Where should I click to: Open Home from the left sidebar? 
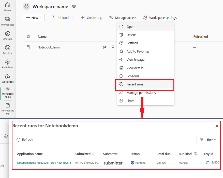(x=8, y=7)
